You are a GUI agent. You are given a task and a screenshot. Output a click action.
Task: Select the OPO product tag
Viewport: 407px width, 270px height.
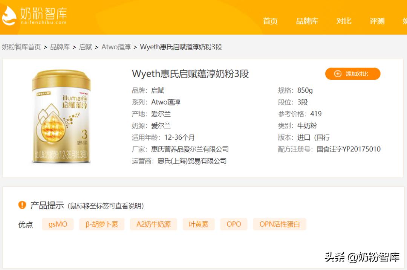point(234,224)
